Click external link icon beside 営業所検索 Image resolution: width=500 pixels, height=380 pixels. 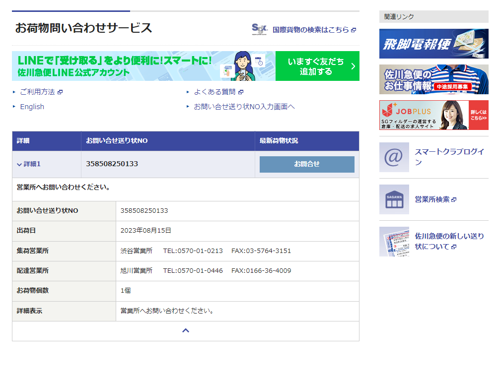coord(454,200)
